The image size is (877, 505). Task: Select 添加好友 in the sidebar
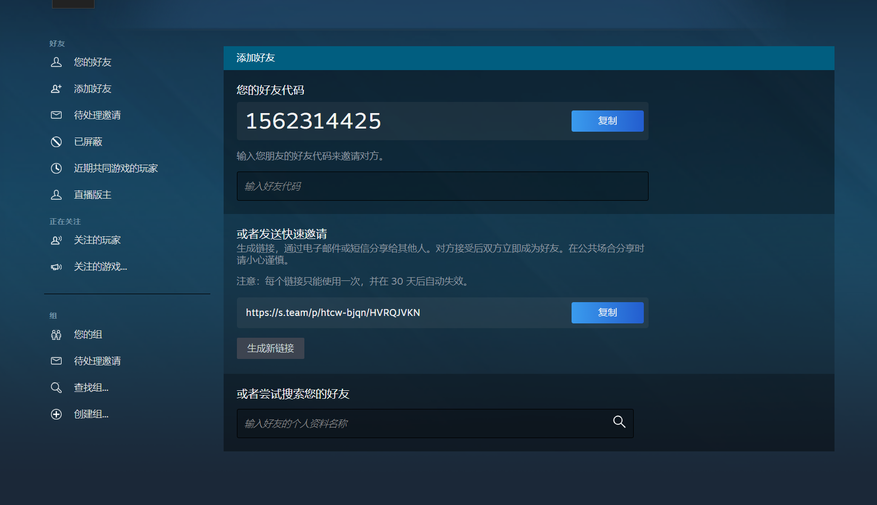pos(92,89)
